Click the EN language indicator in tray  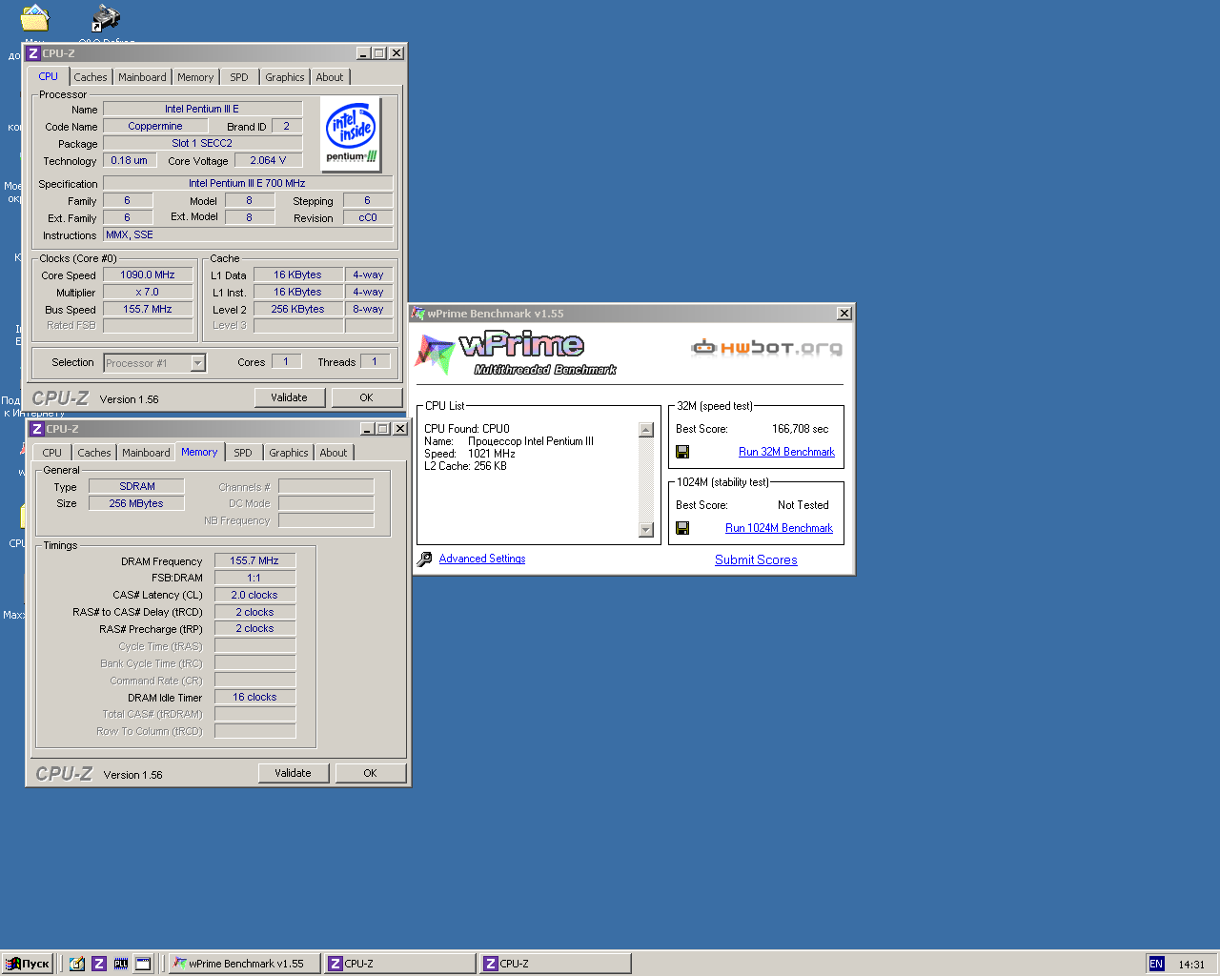tap(1156, 964)
